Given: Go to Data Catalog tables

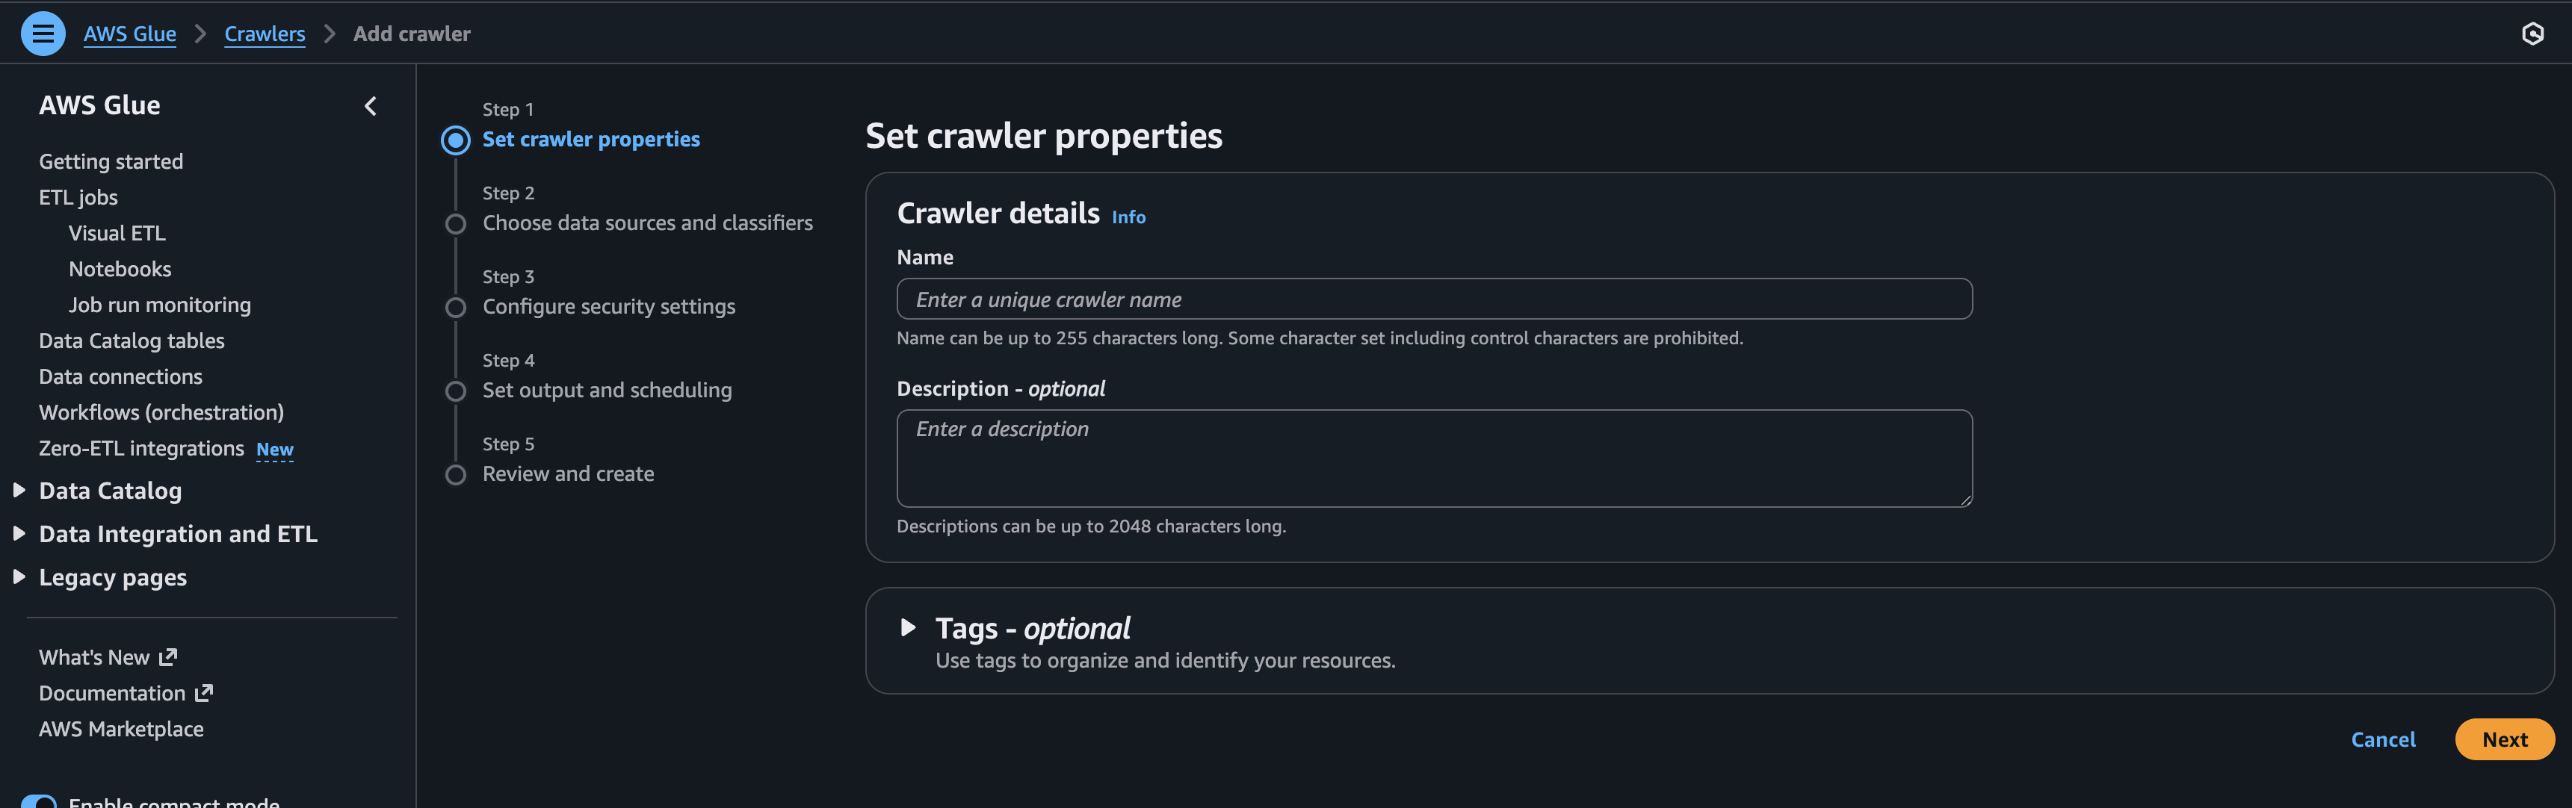Looking at the screenshot, I should coord(132,341).
